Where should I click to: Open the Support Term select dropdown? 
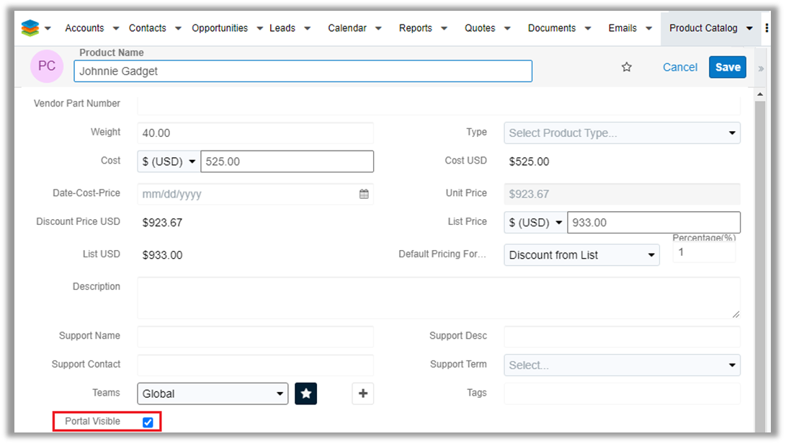click(622, 365)
